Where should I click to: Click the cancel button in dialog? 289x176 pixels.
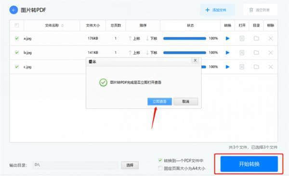(x=186, y=102)
